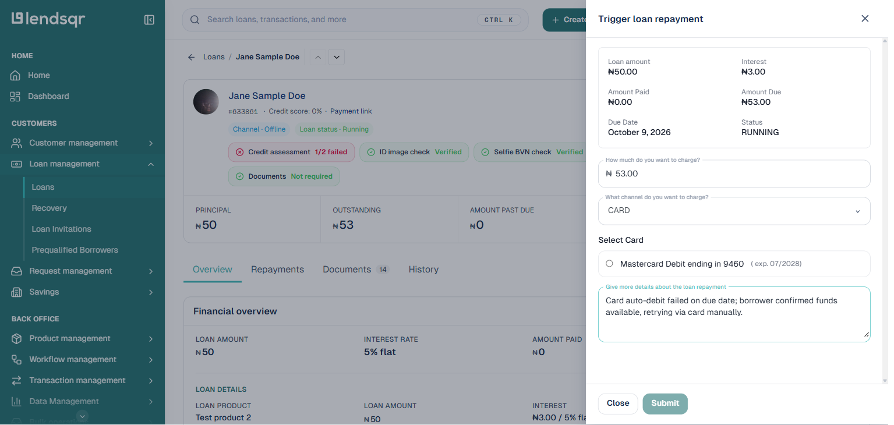Collapse the Loan management submenu

pyautogui.click(x=151, y=164)
